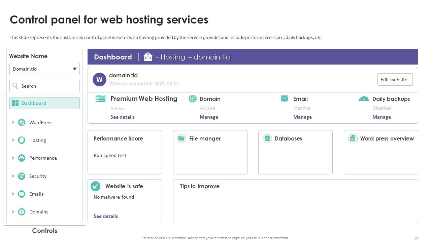This screenshot has width=431, height=242.
Task: Expand the Domains section arrow
Action: pyautogui.click(x=13, y=212)
